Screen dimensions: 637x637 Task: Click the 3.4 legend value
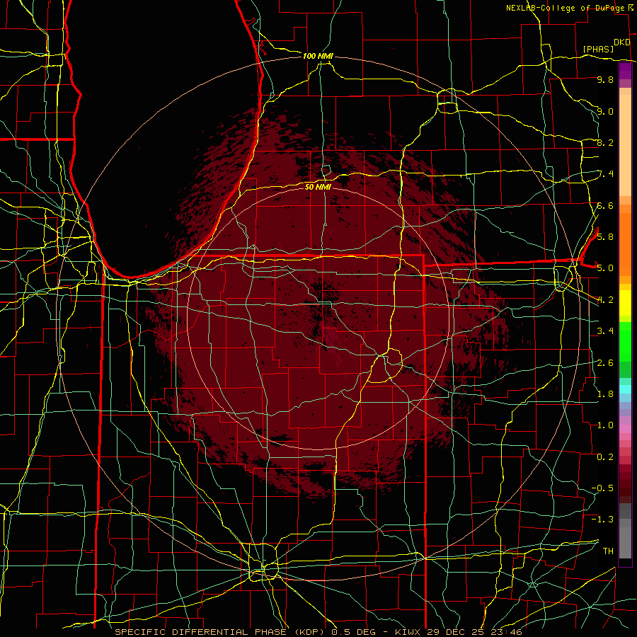[x=605, y=331]
